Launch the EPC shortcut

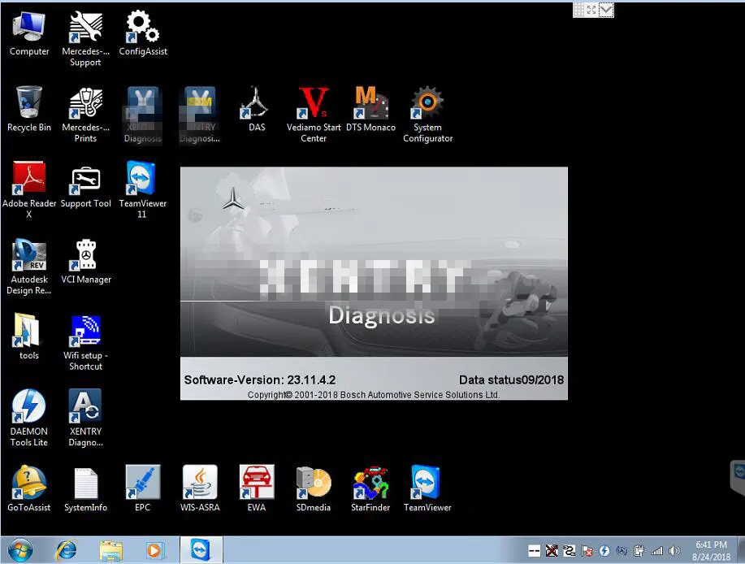point(142,489)
